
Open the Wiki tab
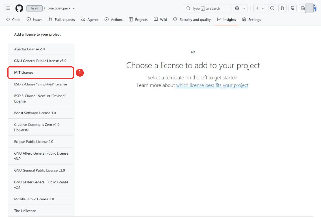160,19
